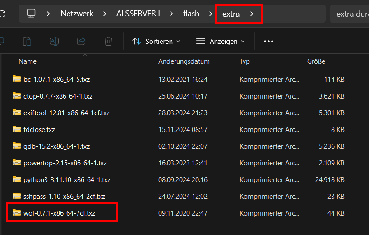Click the archive icon of sshpass-1.10 file
Viewport: 369px width, 235px height.
pyautogui.click(x=17, y=196)
